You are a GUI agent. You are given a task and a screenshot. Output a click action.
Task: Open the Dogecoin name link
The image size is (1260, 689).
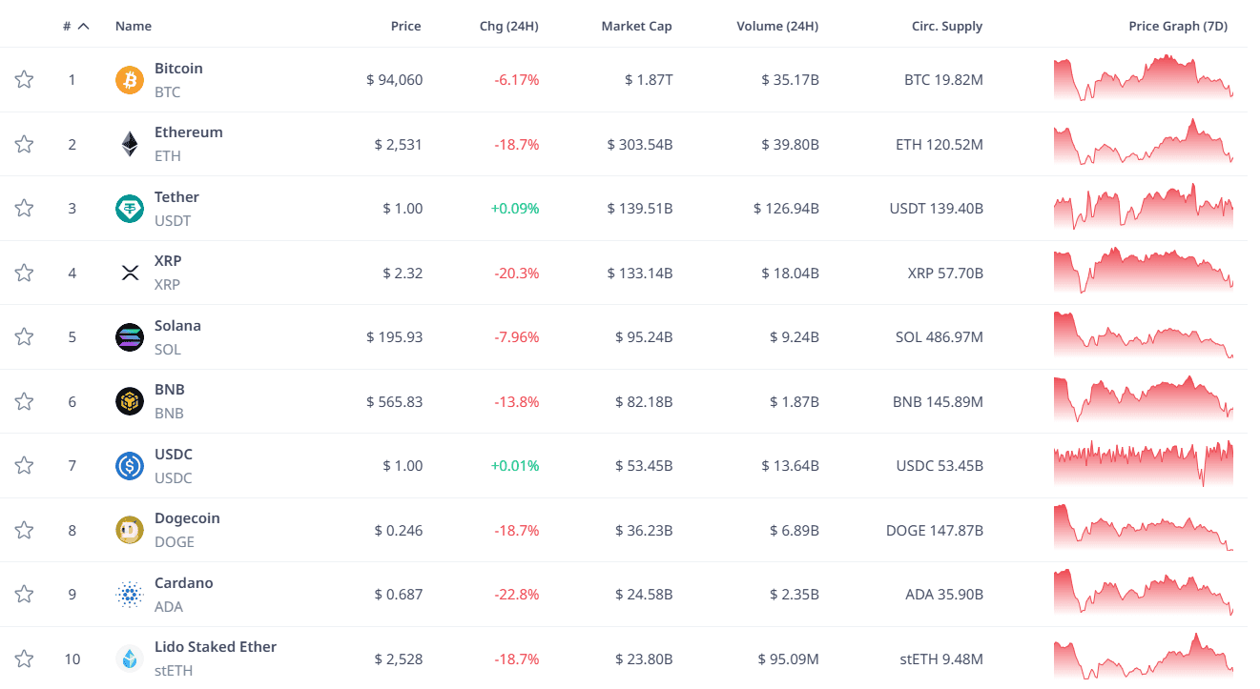pos(187,518)
